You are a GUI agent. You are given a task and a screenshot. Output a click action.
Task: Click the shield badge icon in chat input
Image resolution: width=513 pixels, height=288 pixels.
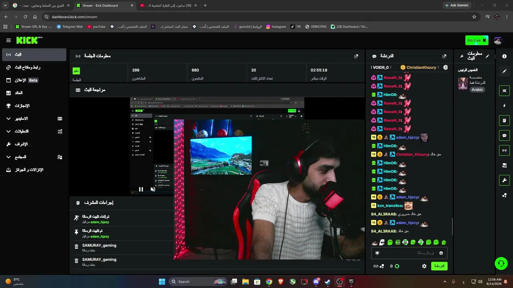tap(377, 253)
